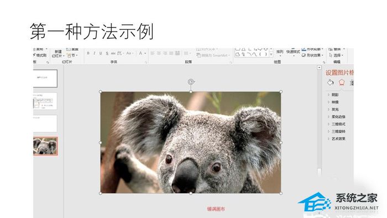
Task: Pick the right brace shape in gallery
Action: point(265,55)
